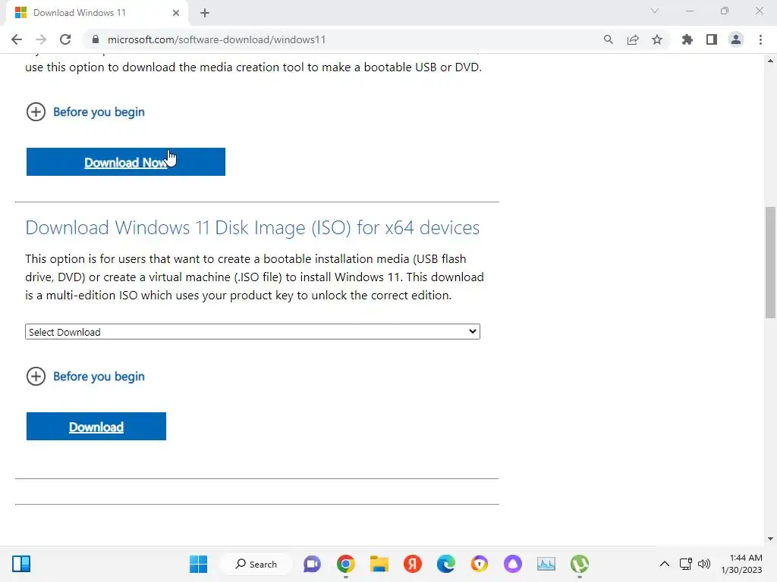Reload the Windows 11 download page

point(65,39)
